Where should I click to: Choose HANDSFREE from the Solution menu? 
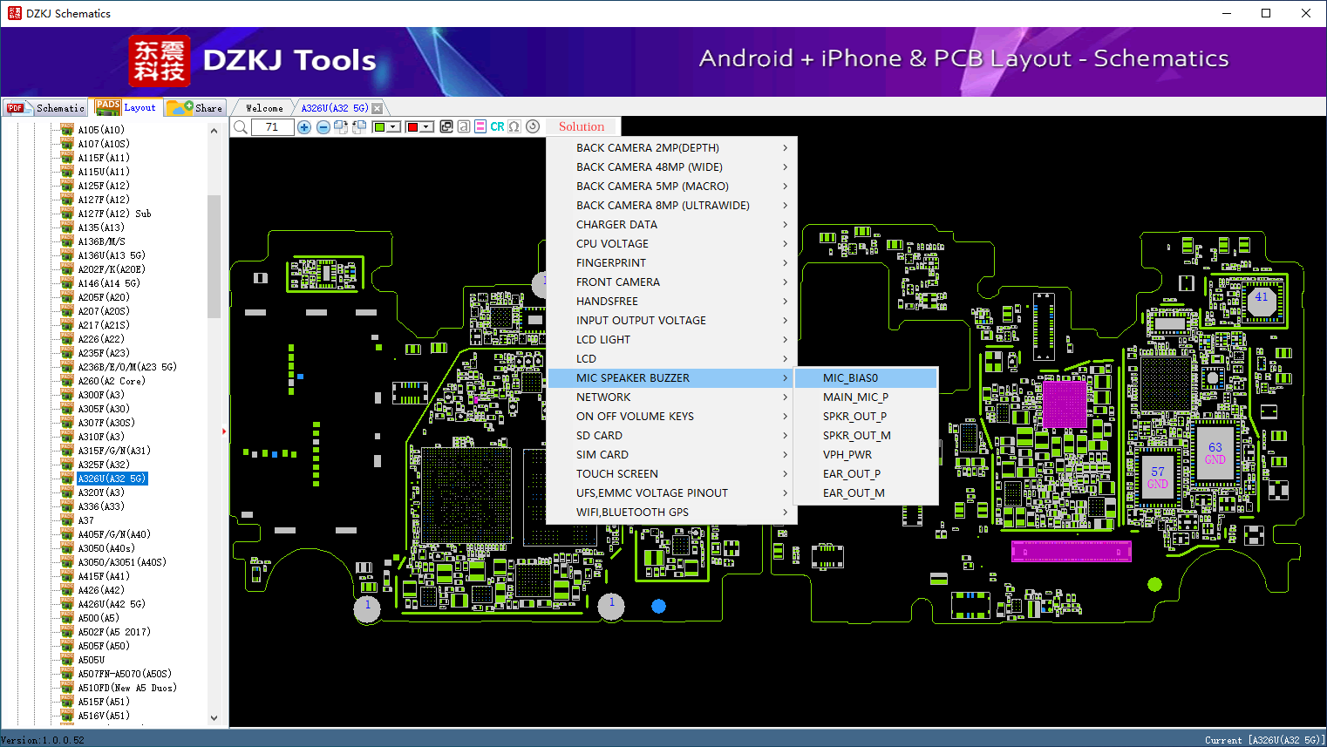coord(671,302)
